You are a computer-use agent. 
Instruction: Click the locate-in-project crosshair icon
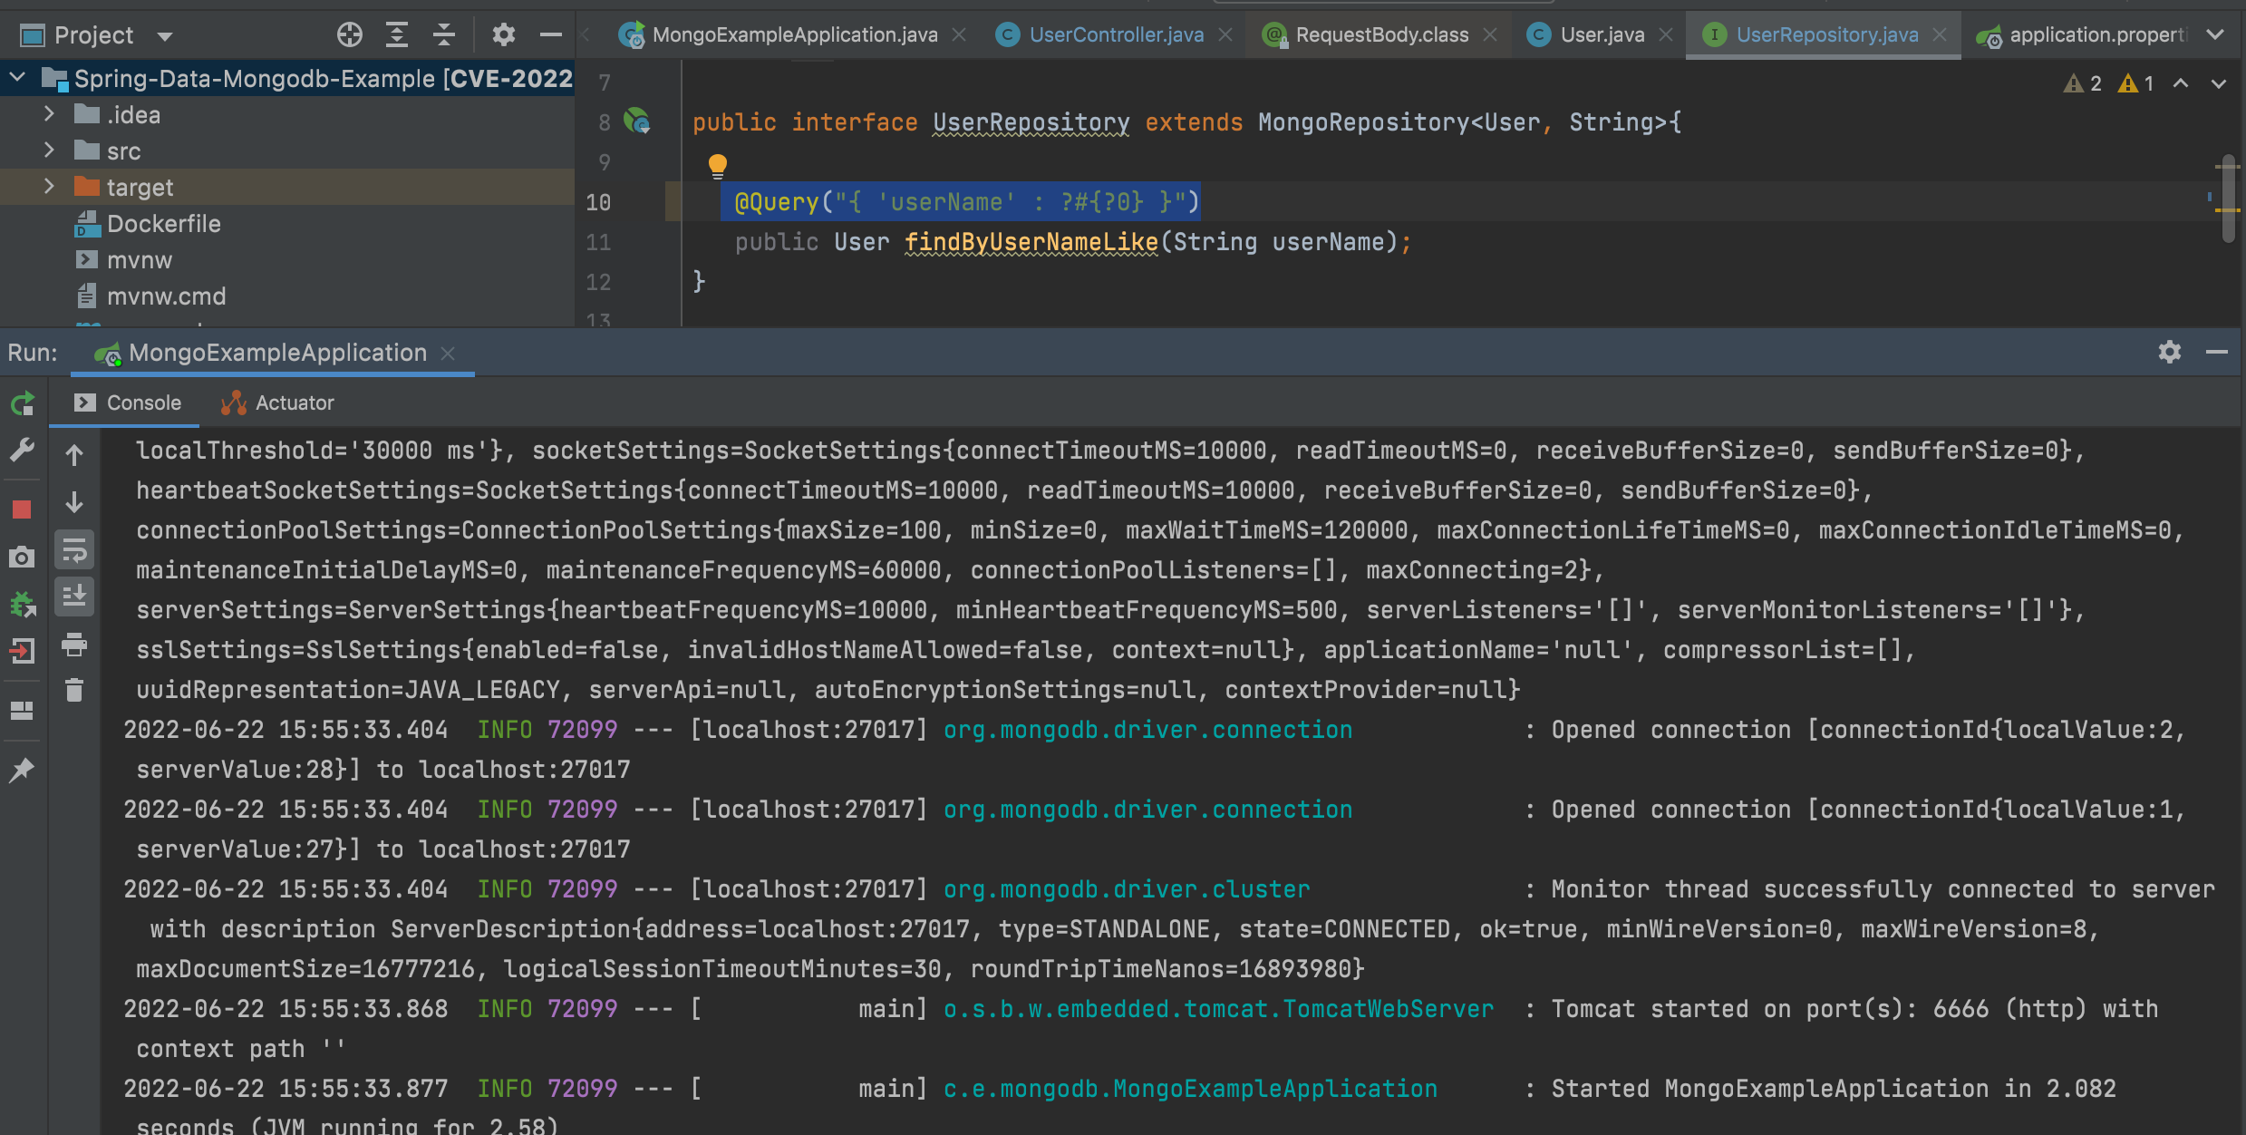click(x=349, y=35)
